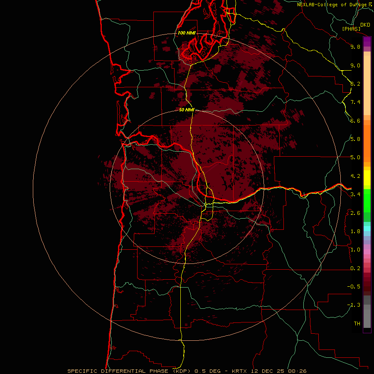This screenshot has width=374, height=374.
Task: Pick the cyan segment of the color bar
Action: pos(367,229)
